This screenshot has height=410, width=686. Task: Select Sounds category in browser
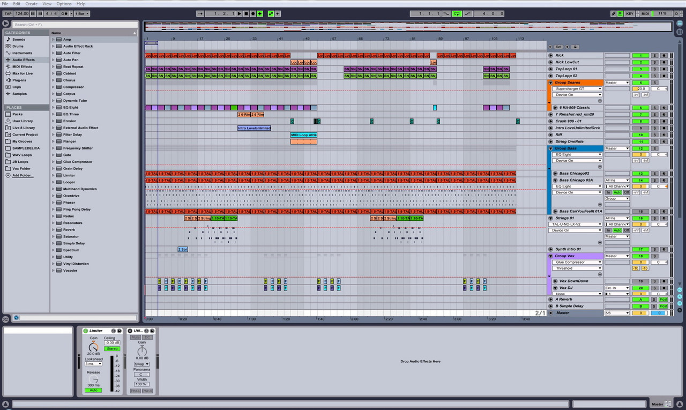point(19,40)
